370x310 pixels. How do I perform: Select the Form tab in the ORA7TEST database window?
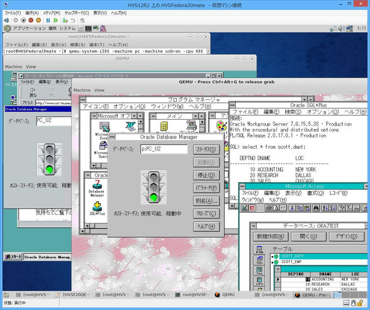point(260,271)
